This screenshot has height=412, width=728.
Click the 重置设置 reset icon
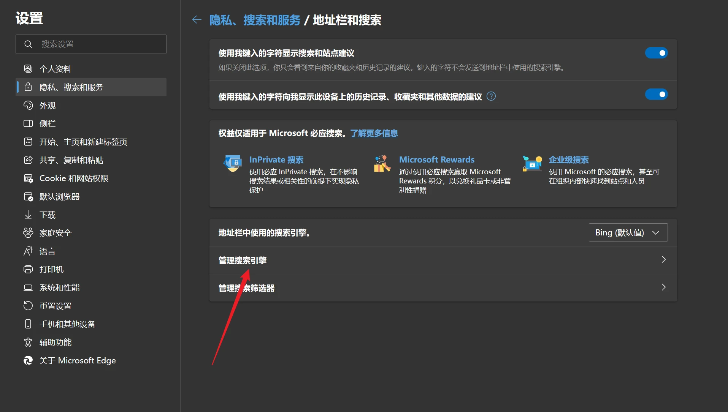coord(28,306)
